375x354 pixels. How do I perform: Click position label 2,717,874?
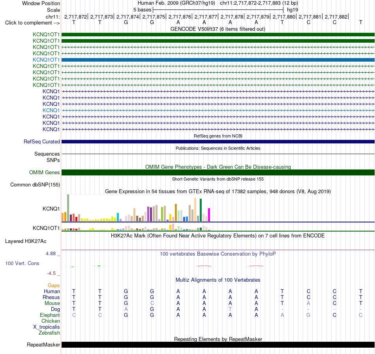128,17
